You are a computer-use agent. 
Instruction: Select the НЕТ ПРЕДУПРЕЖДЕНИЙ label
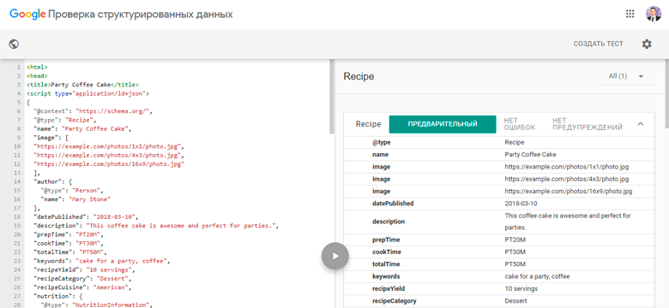click(587, 124)
